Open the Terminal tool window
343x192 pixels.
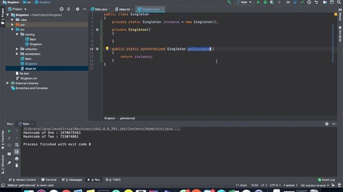[49, 180]
